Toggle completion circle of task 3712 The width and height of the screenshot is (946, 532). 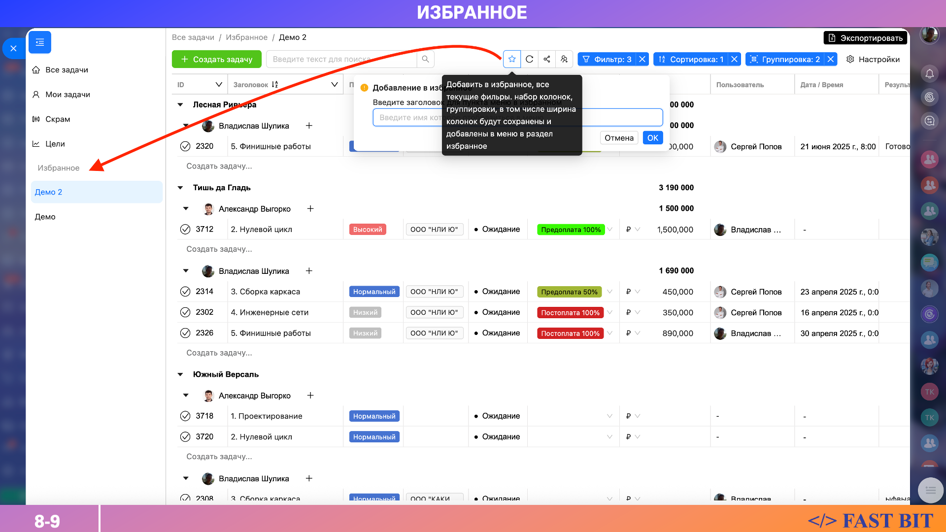185,229
